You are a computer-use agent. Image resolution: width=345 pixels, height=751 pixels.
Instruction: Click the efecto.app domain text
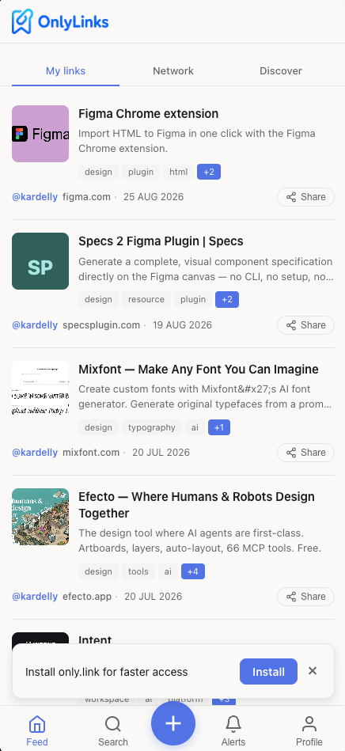click(87, 597)
